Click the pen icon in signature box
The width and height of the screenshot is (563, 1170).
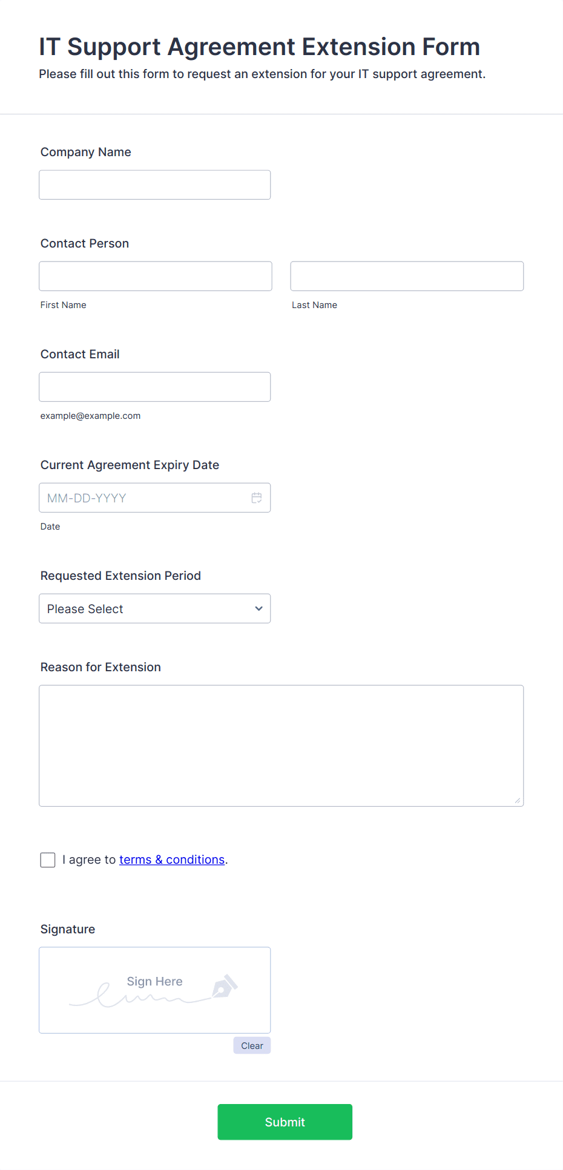coord(225,986)
